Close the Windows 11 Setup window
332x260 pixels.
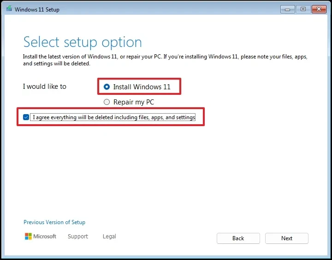click(318, 9)
